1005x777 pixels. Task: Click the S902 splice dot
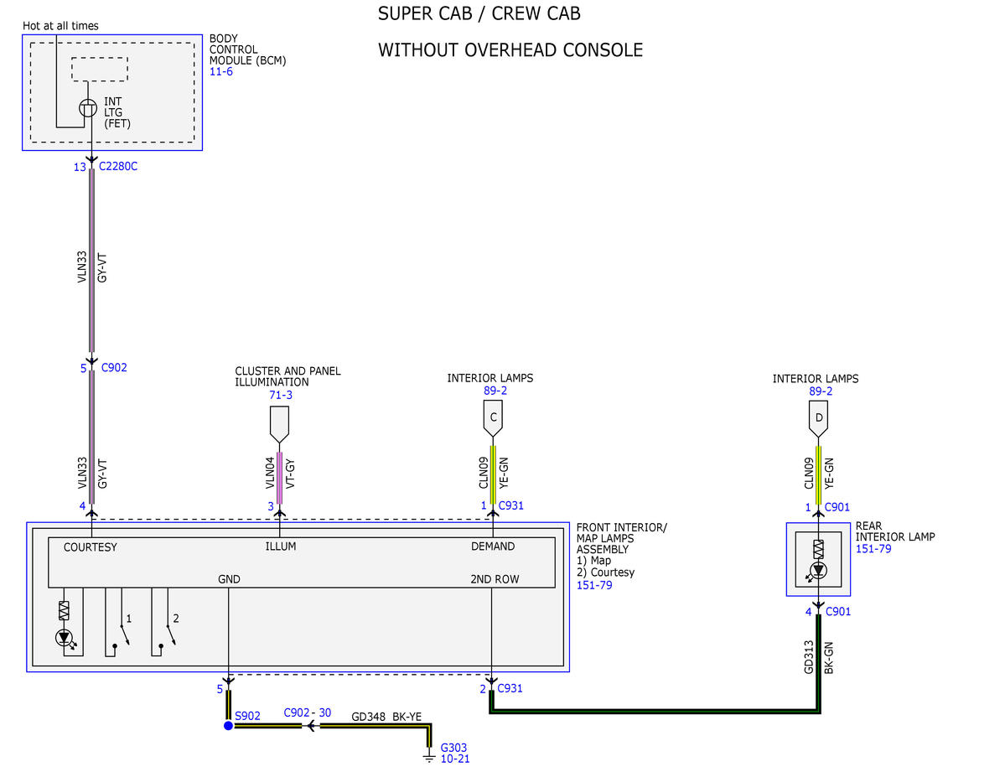coord(228,726)
